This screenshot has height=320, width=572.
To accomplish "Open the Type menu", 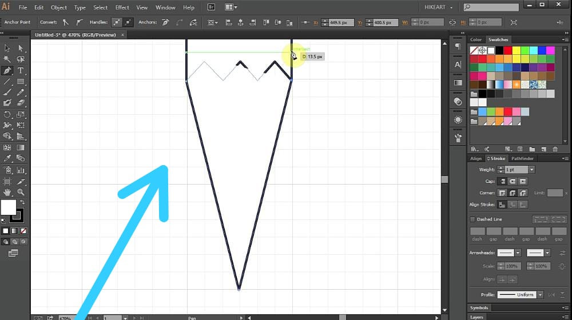I will 80,7.
